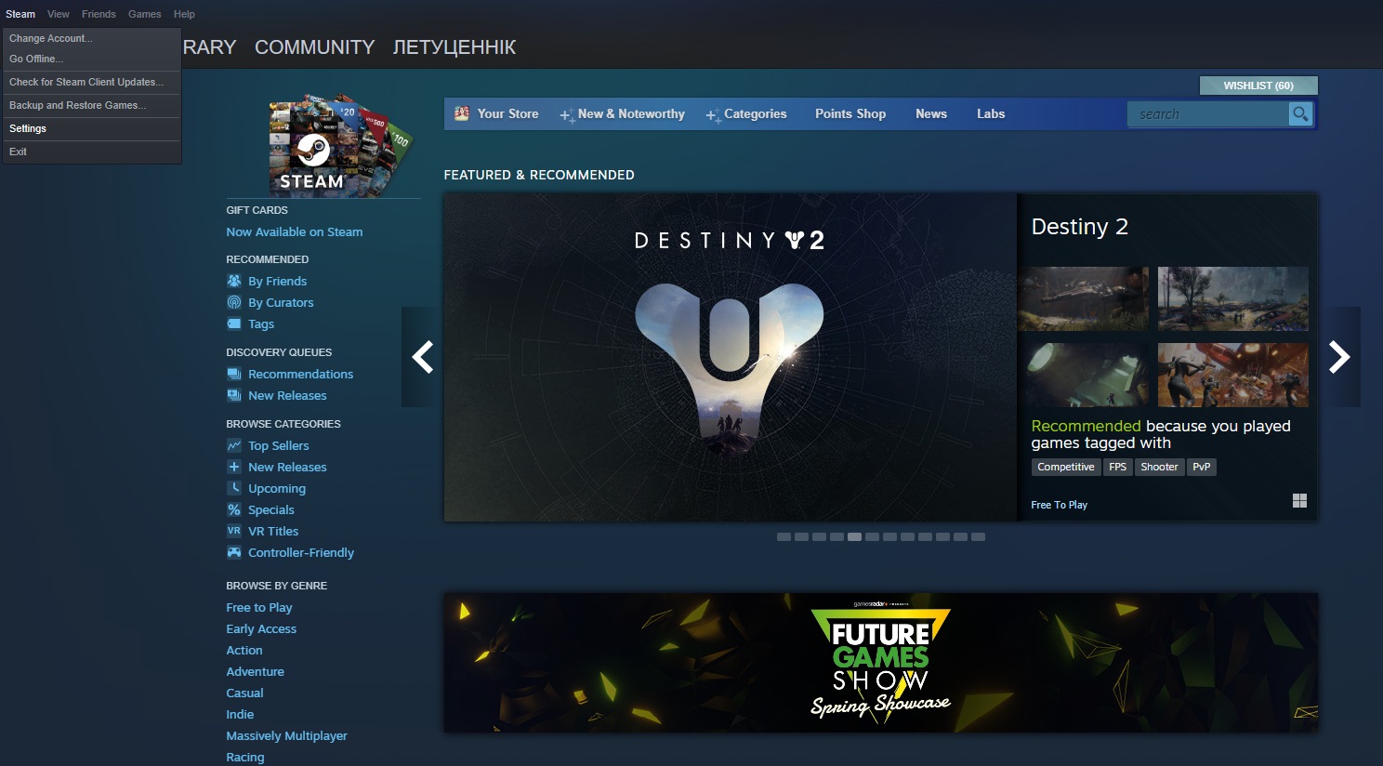Click the Upcoming icon

pyautogui.click(x=234, y=488)
